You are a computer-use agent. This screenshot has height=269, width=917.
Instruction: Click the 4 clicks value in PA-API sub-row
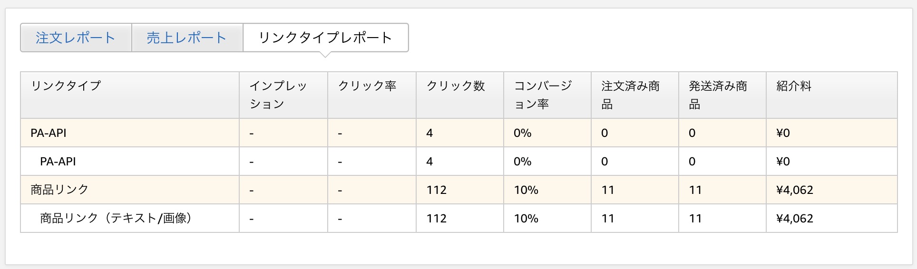[x=429, y=162]
